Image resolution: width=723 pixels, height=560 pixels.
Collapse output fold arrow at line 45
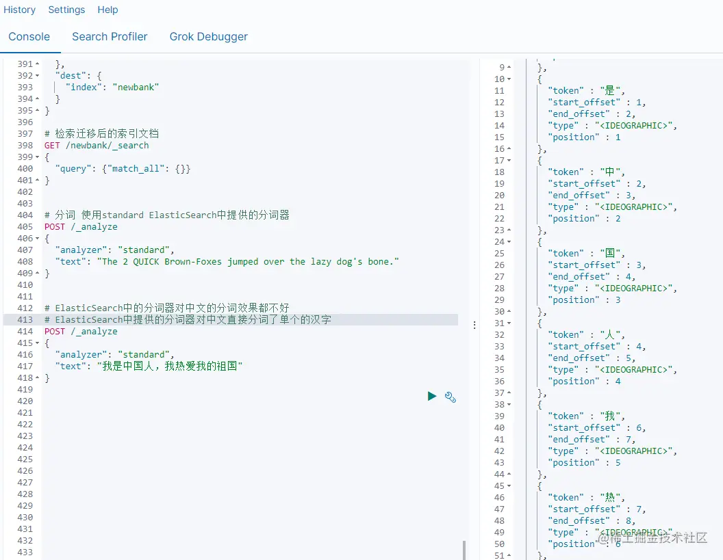509,486
